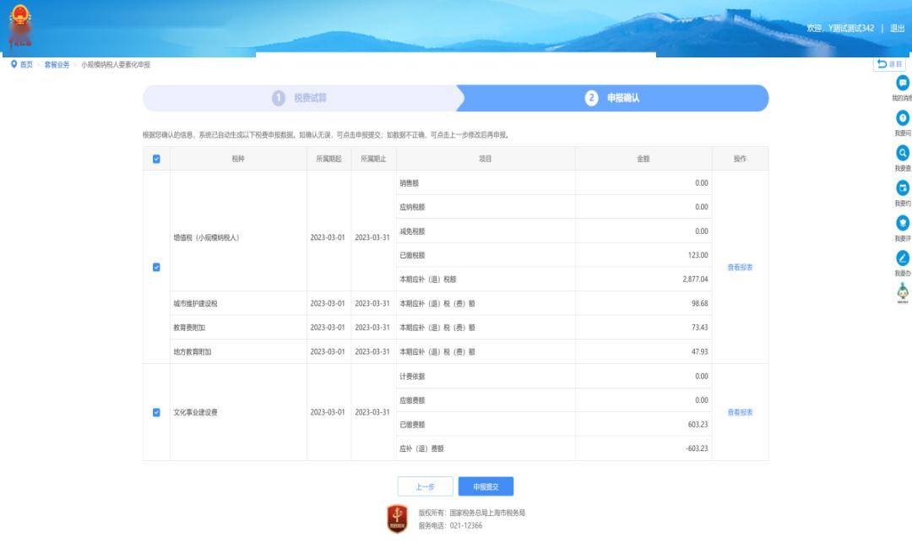Click the national emblem tax logo

20,26
